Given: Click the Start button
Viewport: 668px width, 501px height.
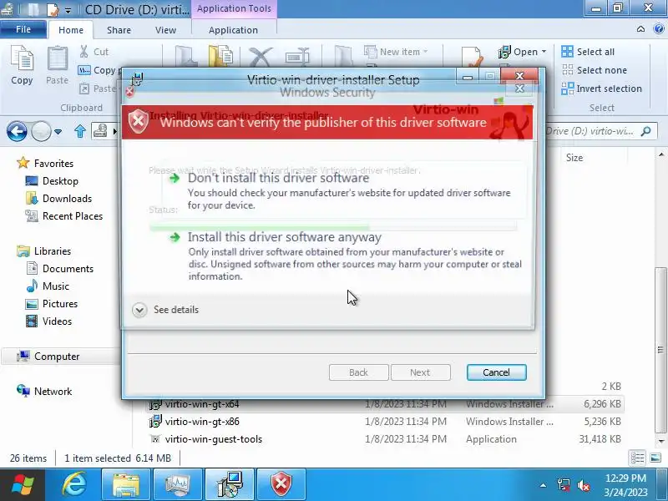Looking at the screenshot, I should coord(23,485).
